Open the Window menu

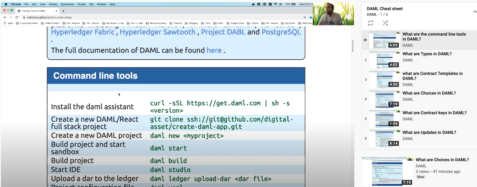coord(101,4)
